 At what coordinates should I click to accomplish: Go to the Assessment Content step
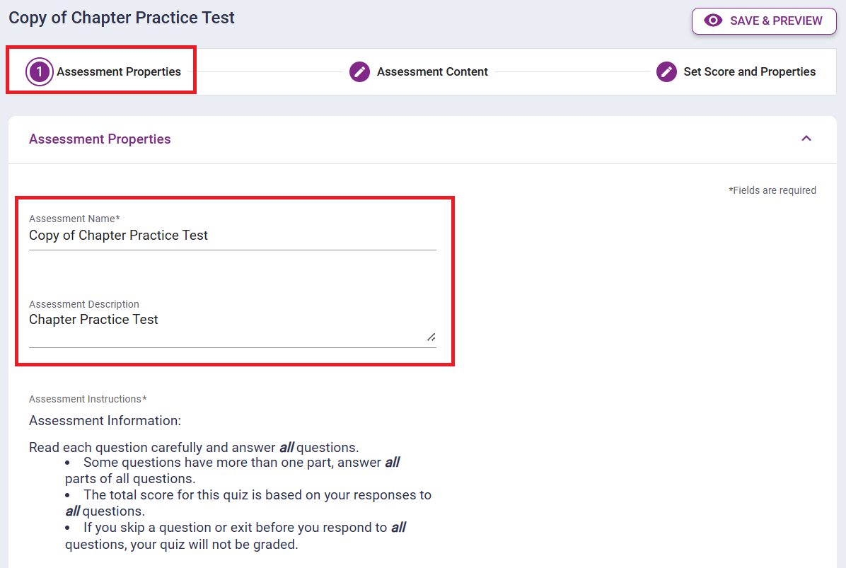click(432, 71)
